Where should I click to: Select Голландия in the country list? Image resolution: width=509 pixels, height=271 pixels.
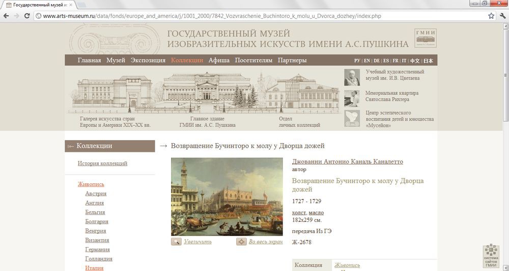99,259
